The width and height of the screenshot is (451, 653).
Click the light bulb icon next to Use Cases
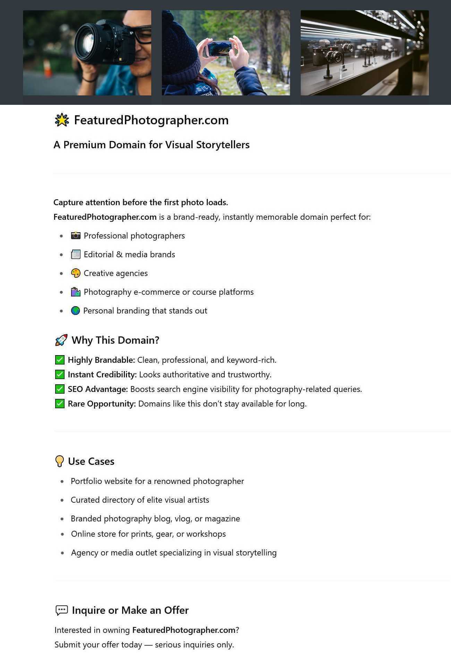pyautogui.click(x=60, y=461)
